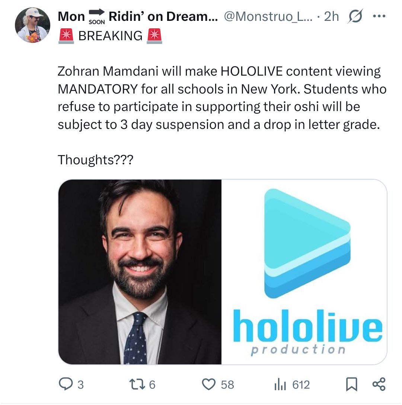The image size is (402, 405).
Task: View analytics via bar chart icon
Action: click(280, 384)
